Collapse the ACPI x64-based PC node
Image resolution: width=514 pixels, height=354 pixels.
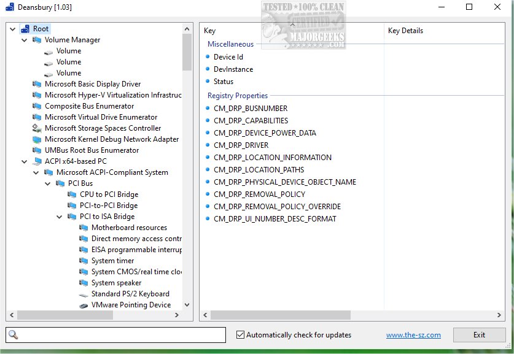25,162
